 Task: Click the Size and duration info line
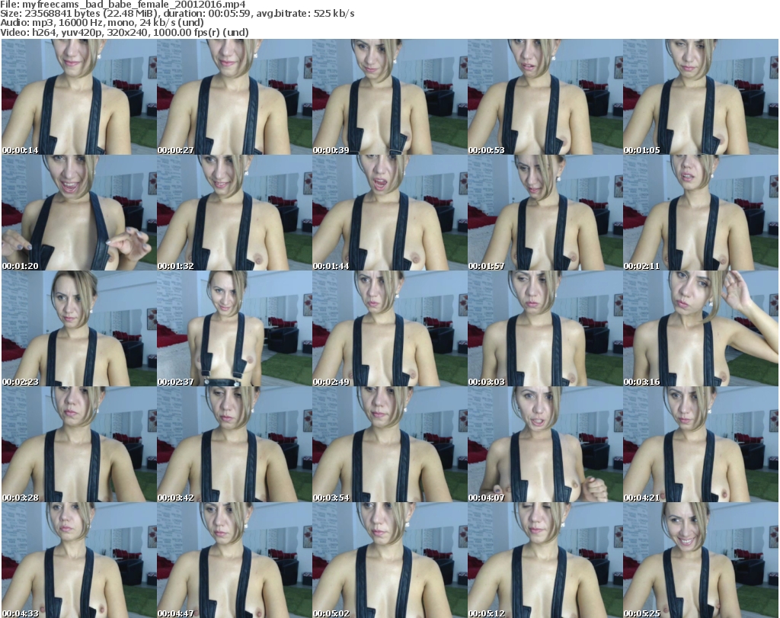point(177,14)
